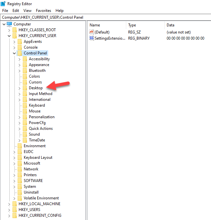This screenshot has height=220, width=211.
Task: Open the File menu
Action: coord(5,11)
